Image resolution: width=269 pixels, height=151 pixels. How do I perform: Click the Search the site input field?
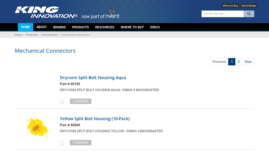click(x=222, y=14)
